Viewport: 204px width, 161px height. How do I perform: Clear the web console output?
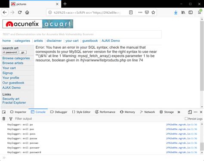(x=4, y=119)
